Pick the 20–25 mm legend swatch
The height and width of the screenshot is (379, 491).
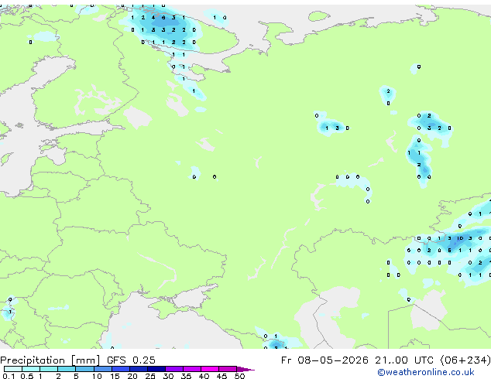click(x=139, y=369)
